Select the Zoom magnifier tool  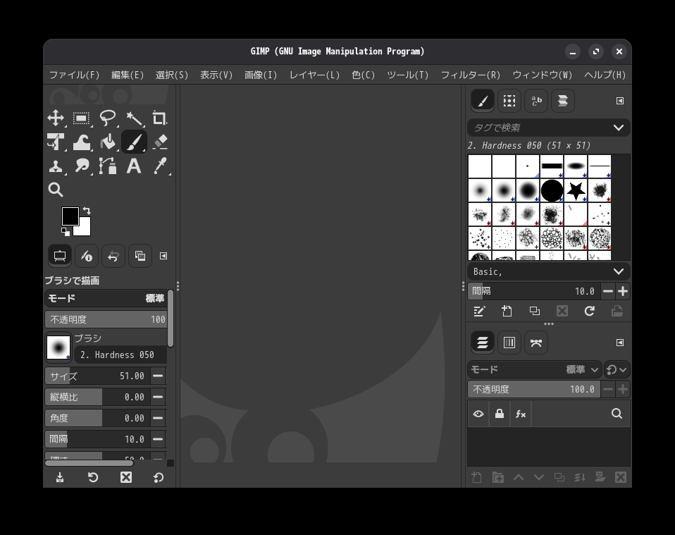pyautogui.click(x=56, y=190)
